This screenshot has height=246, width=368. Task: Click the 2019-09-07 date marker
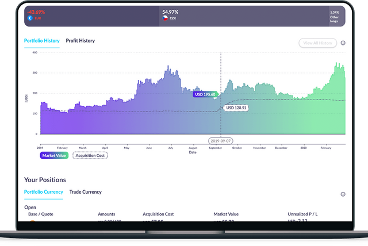221,141
